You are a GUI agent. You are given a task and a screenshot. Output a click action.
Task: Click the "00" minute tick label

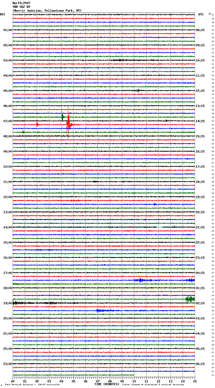pyautogui.click(x=13, y=381)
